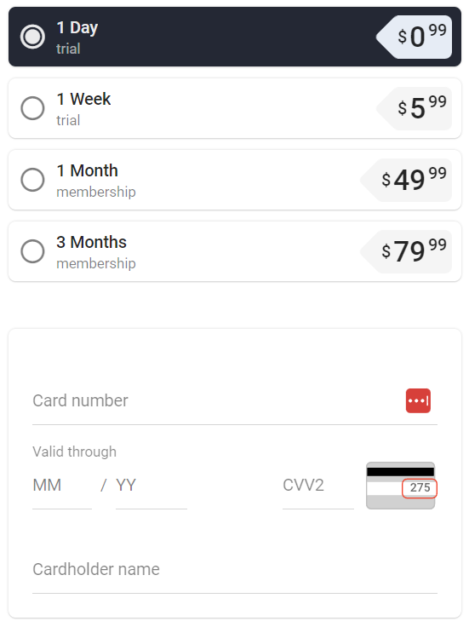Select the 1 Month membership radio button

(32, 180)
